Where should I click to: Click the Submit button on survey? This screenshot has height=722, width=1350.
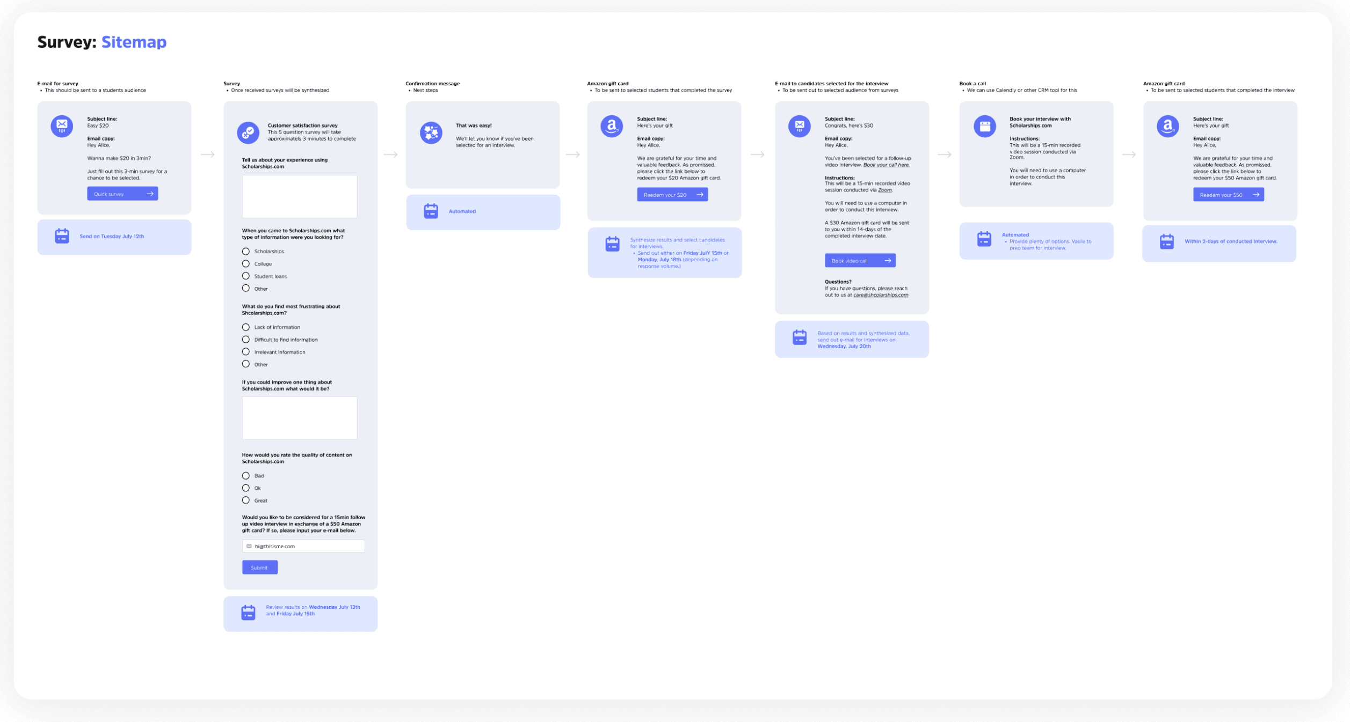[x=260, y=567]
